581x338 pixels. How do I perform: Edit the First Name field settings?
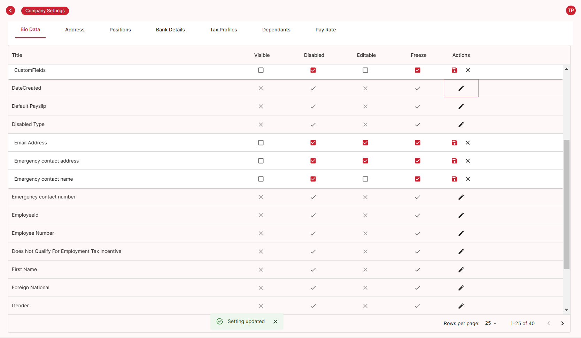pos(461,270)
